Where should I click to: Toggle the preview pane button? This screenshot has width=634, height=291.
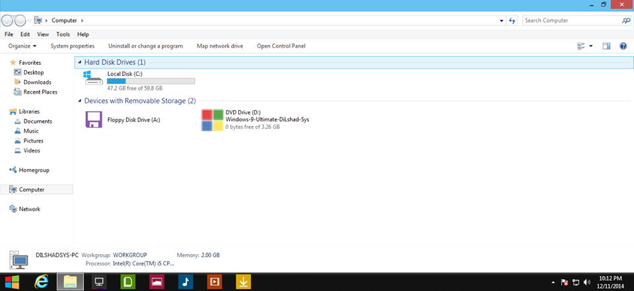point(606,46)
